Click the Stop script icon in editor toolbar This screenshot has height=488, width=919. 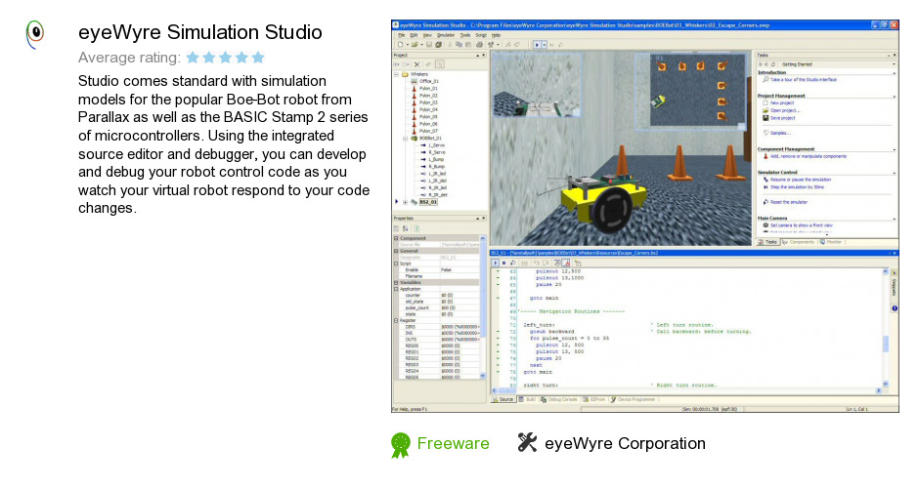pyautogui.click(x=504, y=263)
